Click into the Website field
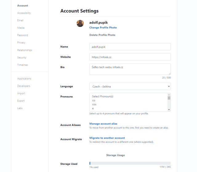This screenshot has height=172, width=197. pos(130,57)
